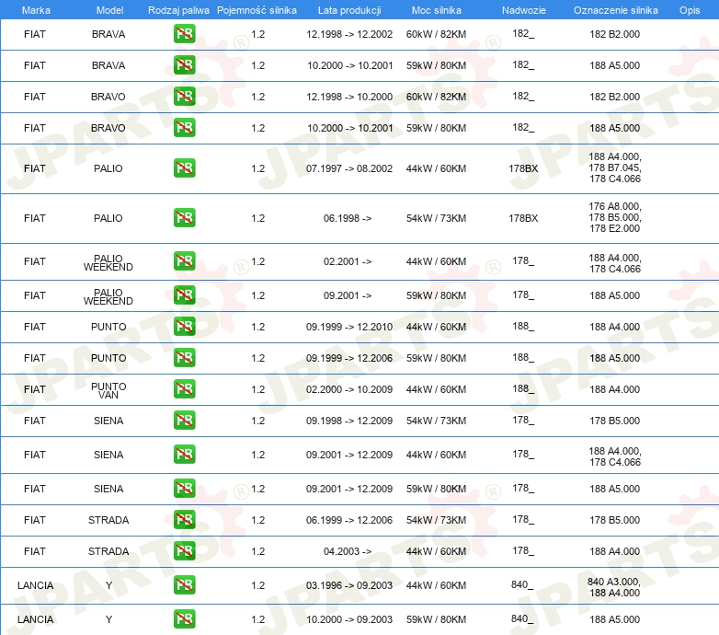
Task: Click the Pojemność silnika column header
Action: [257, 10]
